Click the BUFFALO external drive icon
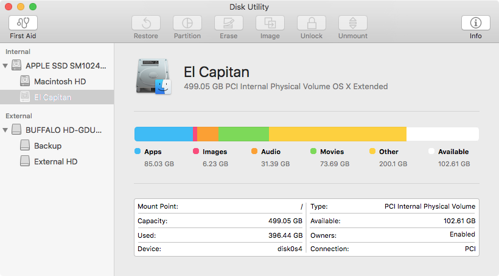 point(16,129)
